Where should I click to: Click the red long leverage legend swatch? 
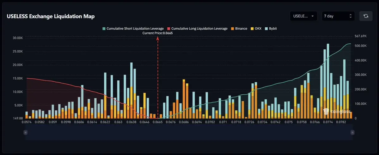pos(169,29)
